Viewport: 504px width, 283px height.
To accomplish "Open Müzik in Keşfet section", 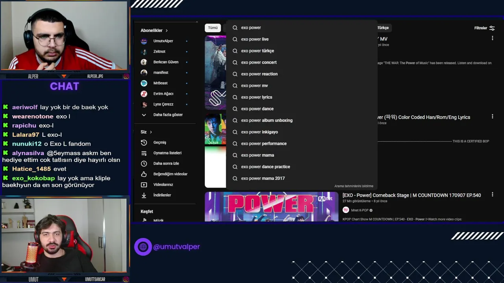I will tap(158, 221).
